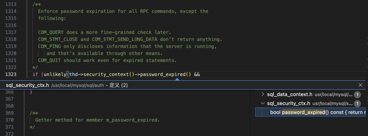Click the count badge beside sql_data_context.h
The width and height of the screenshot is (368, 136).
357,95
